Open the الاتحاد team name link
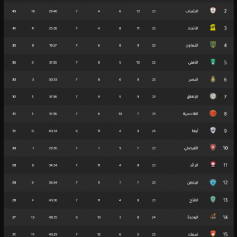The image size is (237, 237). tap(193, 28)
